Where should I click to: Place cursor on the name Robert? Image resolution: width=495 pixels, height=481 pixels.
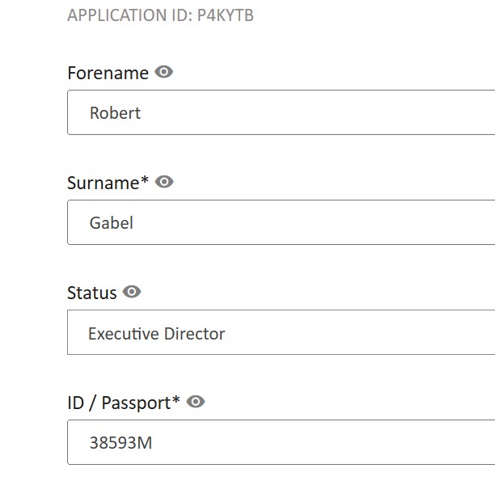click(x=115, y=113)
